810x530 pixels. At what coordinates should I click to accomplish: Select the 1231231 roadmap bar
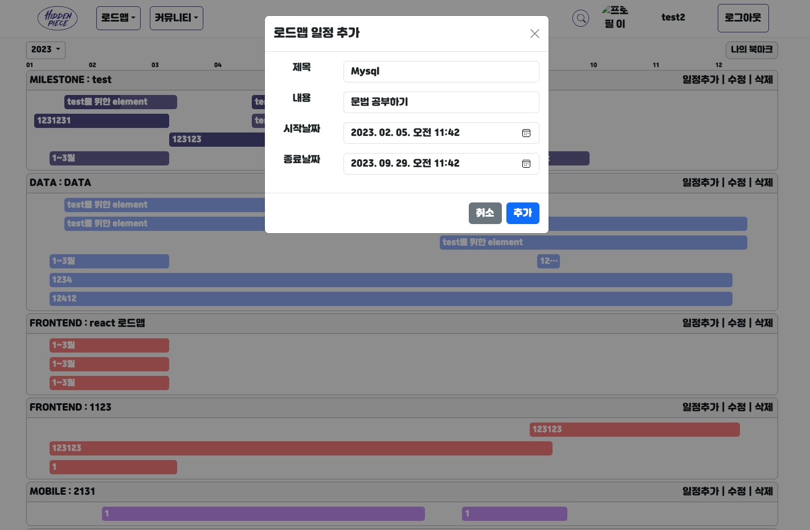101,121
